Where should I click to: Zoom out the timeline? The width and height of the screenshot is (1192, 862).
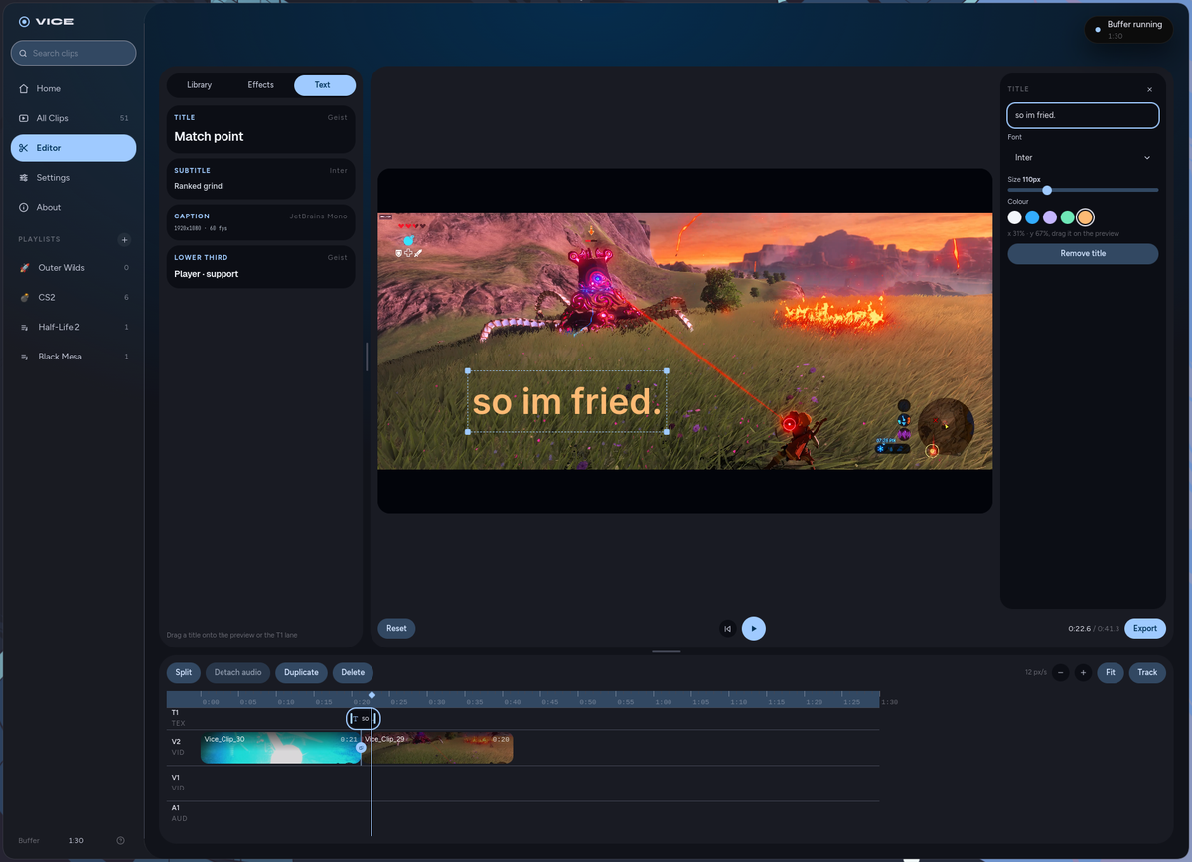[1061, 672]
